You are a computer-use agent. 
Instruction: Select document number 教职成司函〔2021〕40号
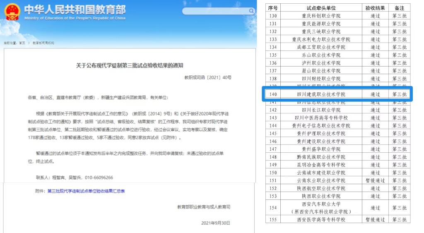pyautogui.click(x=208, y=77)
